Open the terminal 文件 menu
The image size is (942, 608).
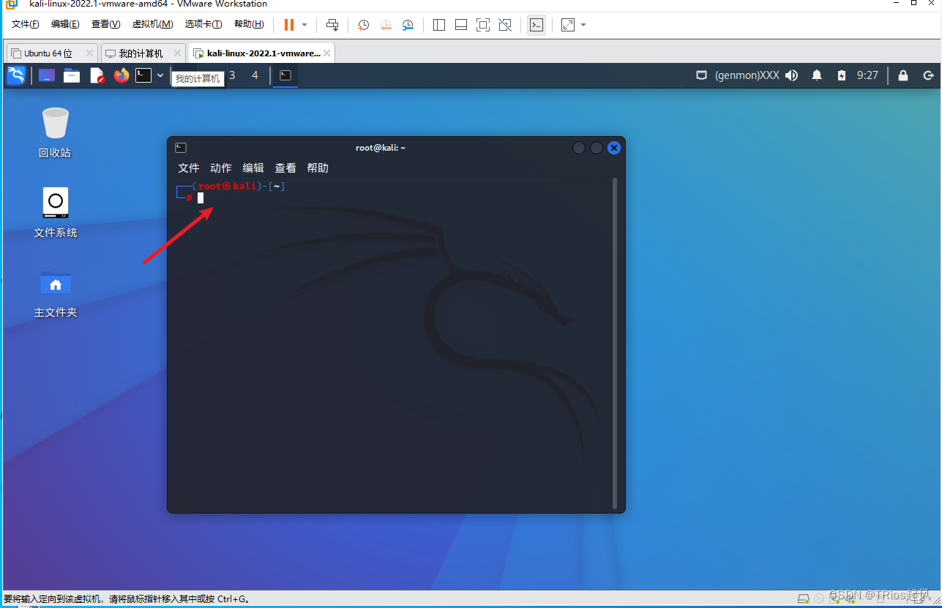[189, 168]
